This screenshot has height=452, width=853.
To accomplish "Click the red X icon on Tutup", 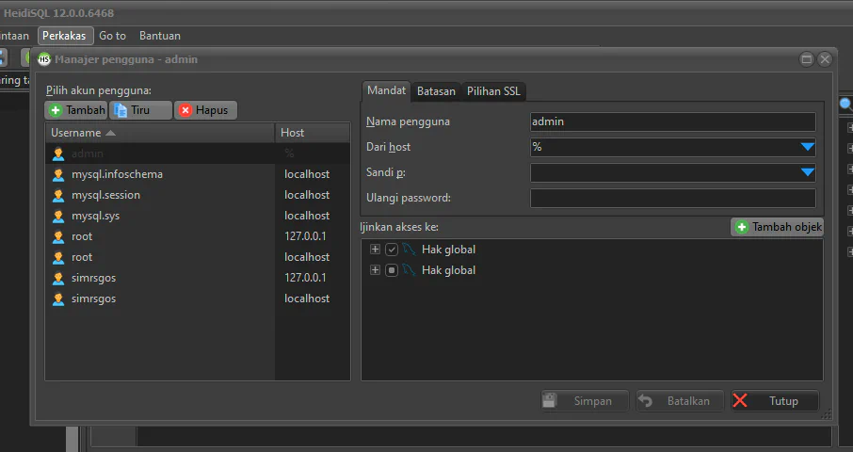I will [740, 401].
